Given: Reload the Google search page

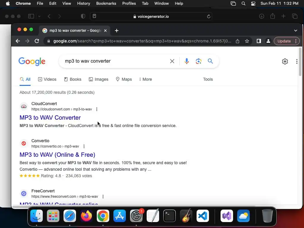Looking at the screenshot, I should tap(37, 41).
